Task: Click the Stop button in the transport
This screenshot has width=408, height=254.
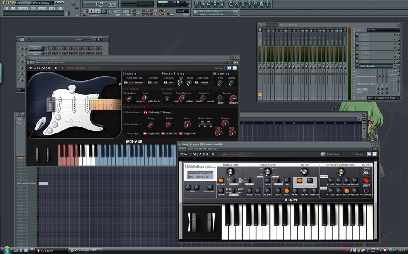Action: click(98, 11)
